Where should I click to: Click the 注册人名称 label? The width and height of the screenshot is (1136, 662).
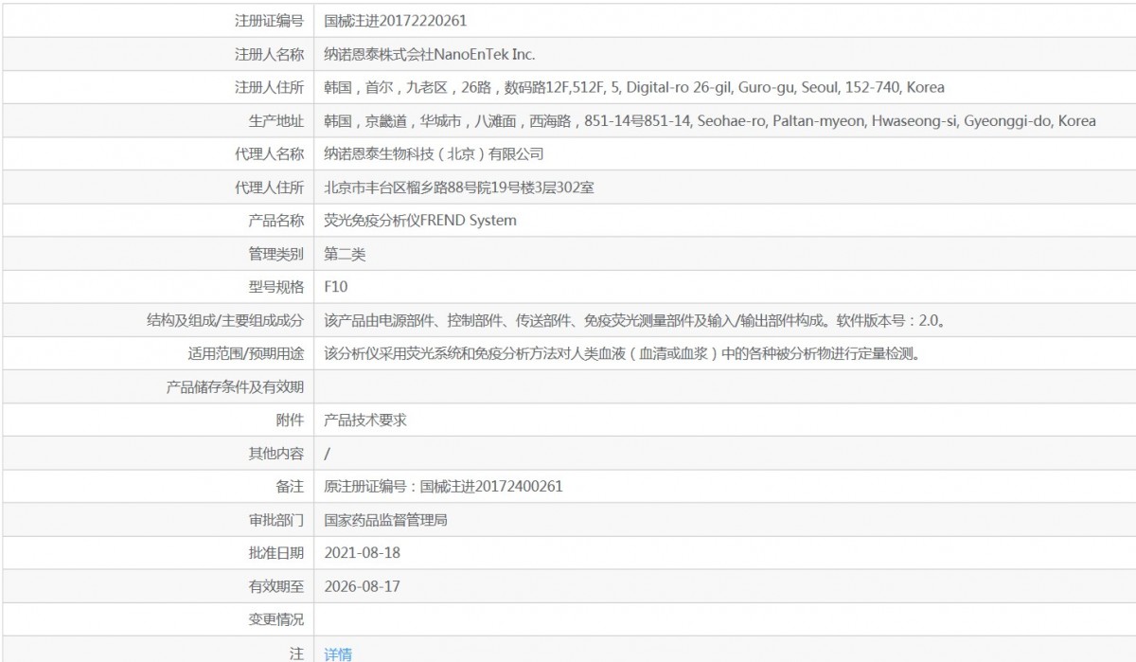click(x=269, y=54)
